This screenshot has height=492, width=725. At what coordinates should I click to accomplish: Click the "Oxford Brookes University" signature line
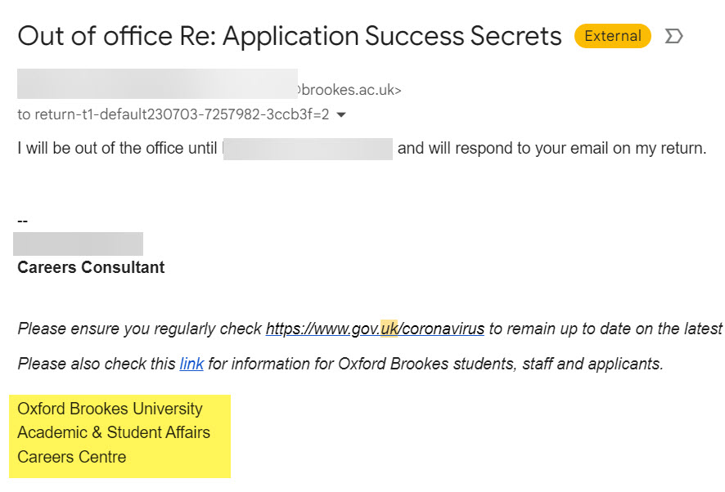coord(110,409)
